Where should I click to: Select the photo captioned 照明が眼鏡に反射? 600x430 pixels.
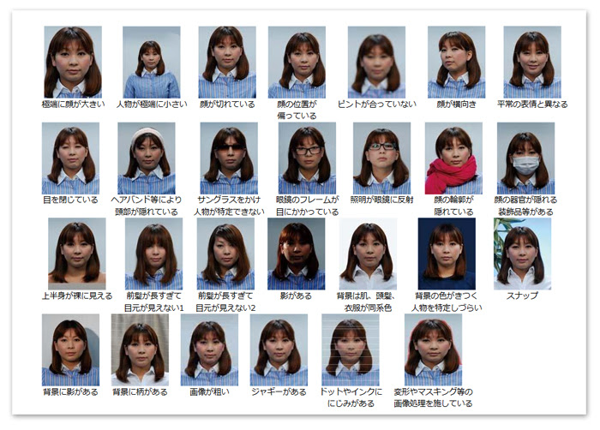[382, 158]
